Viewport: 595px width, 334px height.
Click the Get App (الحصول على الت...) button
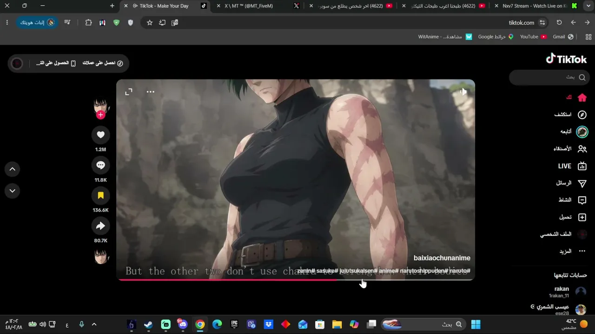click(56, 63)
